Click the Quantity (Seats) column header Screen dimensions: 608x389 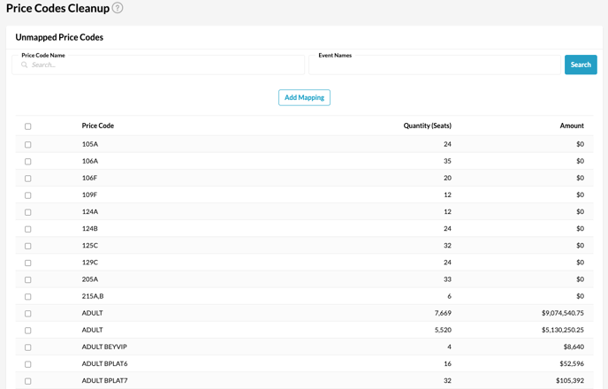coord(427,126)
